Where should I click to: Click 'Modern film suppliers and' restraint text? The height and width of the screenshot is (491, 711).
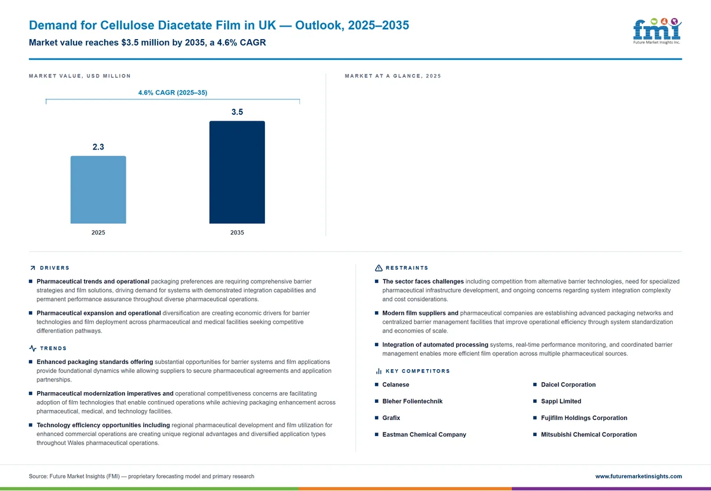[x=421, y=312]
